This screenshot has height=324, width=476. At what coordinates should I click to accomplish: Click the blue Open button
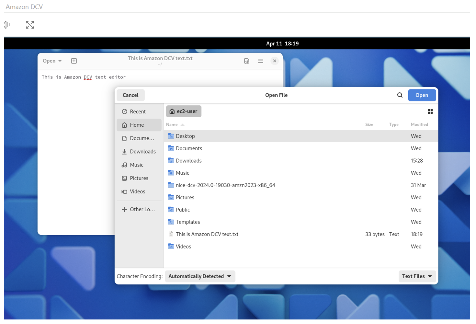pyautogui.click(x=422, y=95)
